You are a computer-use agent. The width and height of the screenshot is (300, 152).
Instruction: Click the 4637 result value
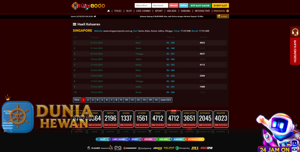pos(202,54)
